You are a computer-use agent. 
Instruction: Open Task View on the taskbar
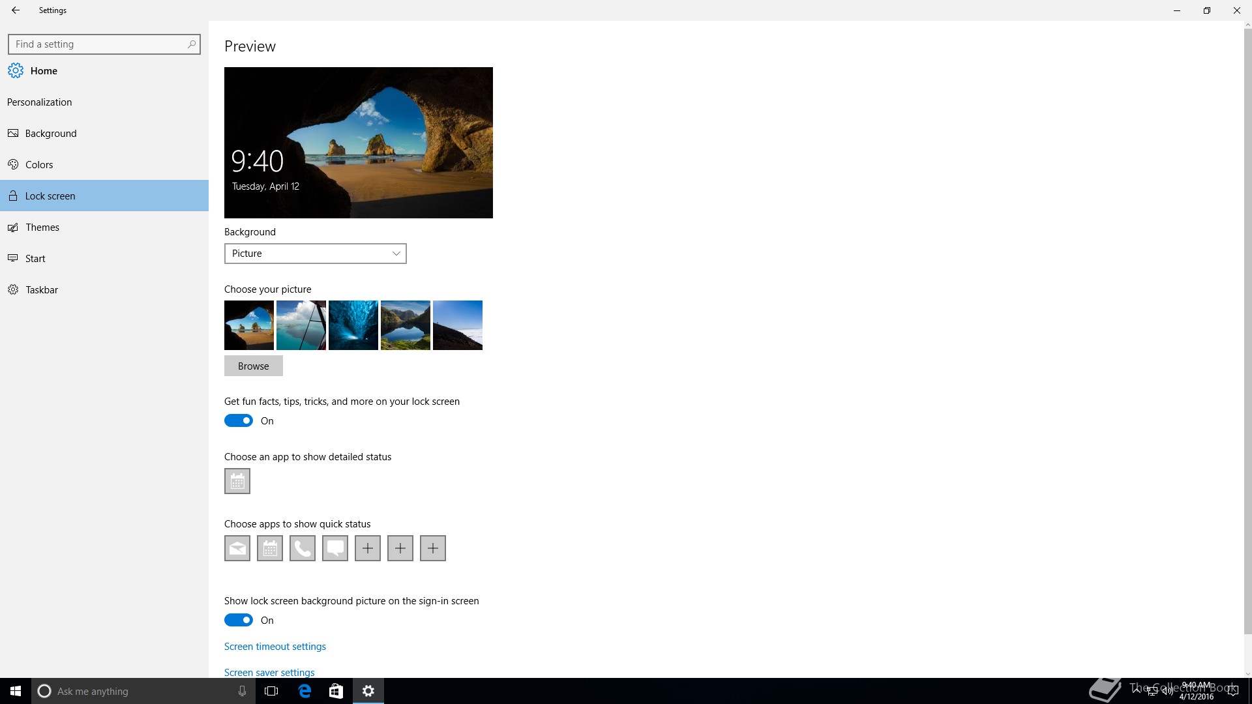click(271, 691)
